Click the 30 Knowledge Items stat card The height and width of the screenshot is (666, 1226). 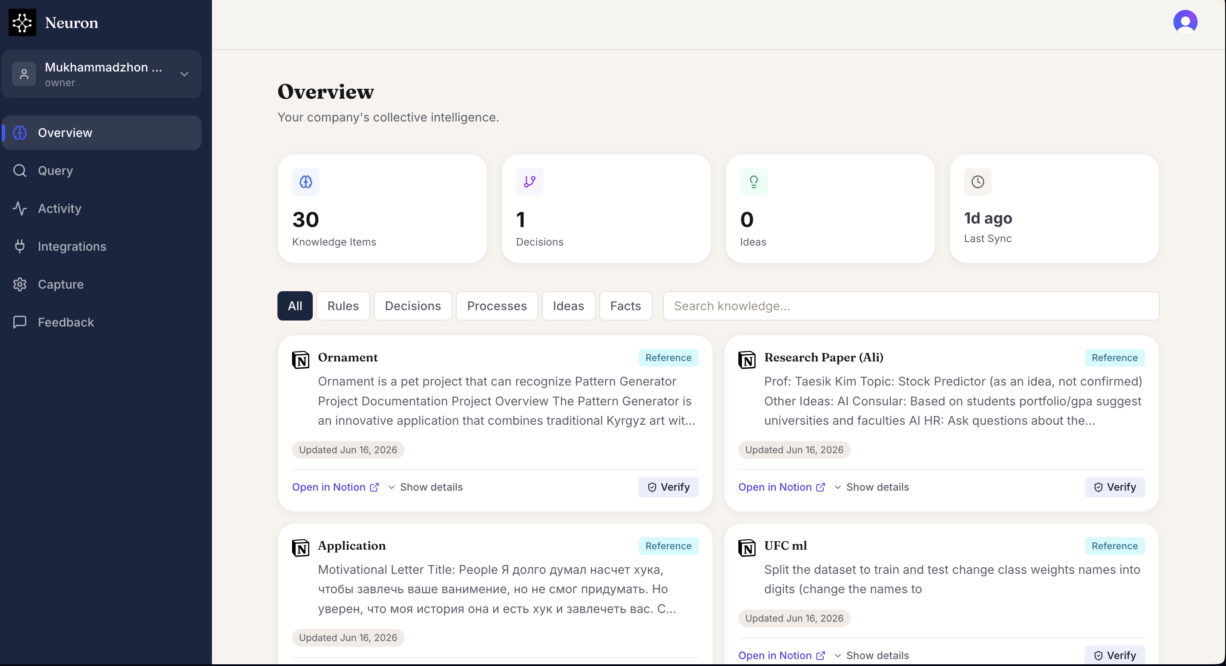click(382, 209)
